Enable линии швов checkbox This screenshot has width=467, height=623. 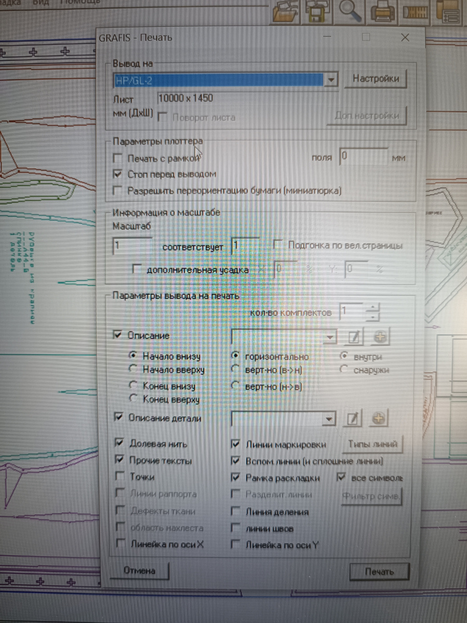(x=236, y=527)
